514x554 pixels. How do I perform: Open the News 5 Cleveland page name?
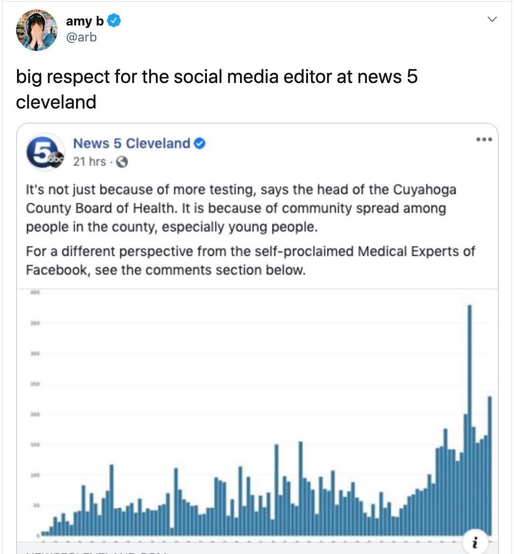coord(132,143)
